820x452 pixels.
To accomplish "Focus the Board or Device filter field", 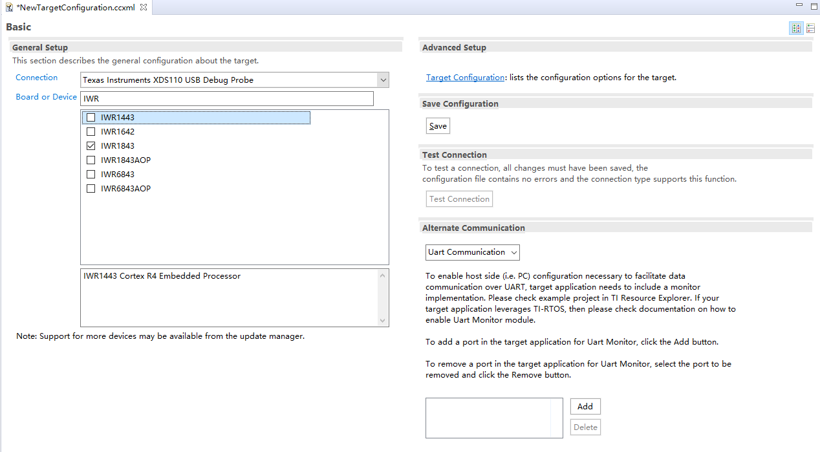I will 227,99.
